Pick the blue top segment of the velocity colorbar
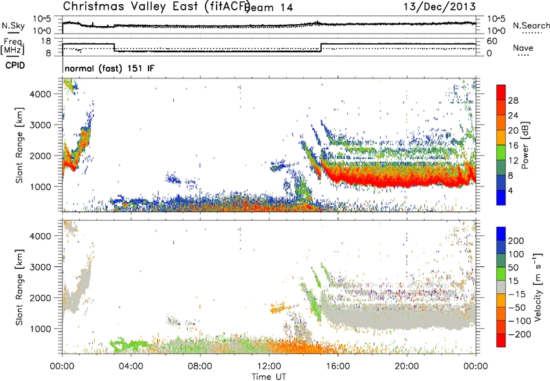This screenshot has width=550, height=381. click(x=501, y=234)
